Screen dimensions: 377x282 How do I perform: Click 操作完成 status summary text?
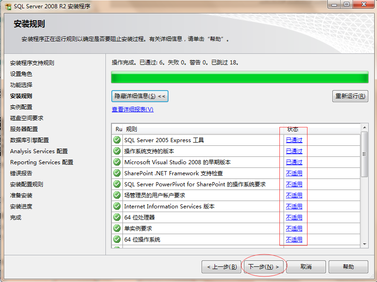tap(175, 63)
